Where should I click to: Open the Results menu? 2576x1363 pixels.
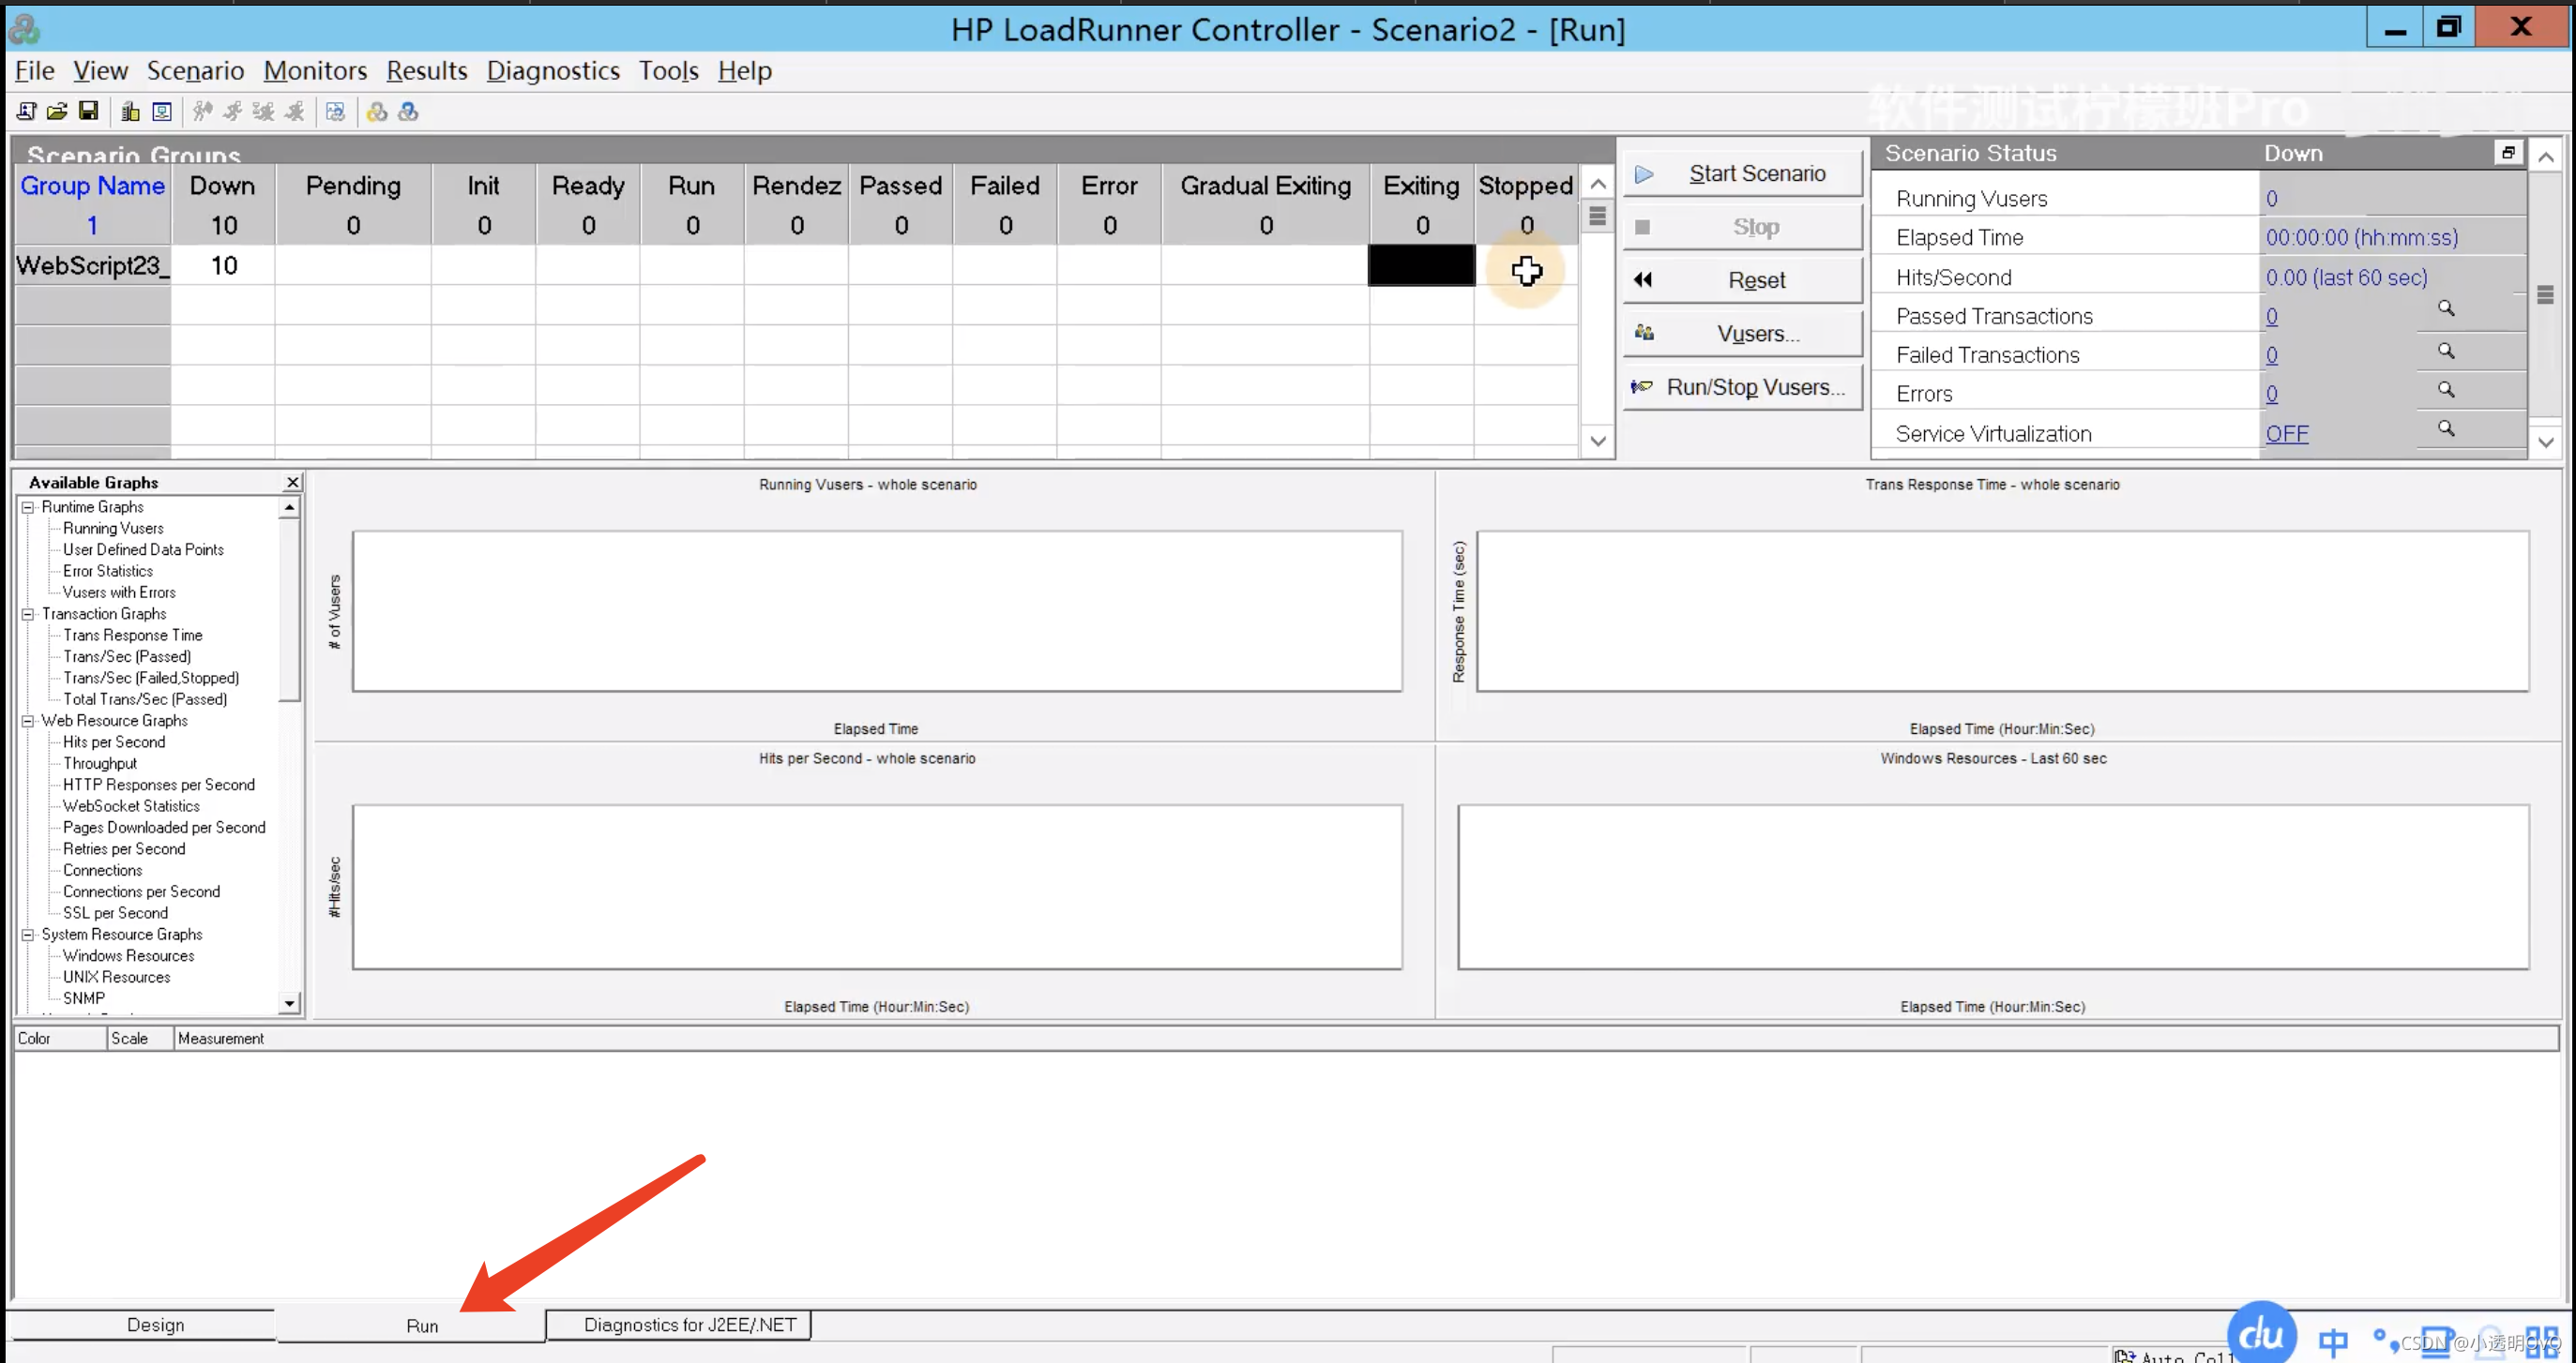[x=427, y=71]
